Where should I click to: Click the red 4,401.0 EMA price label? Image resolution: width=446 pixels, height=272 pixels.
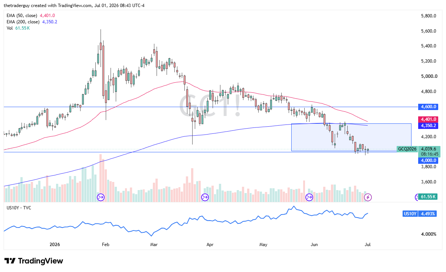coord(428,119)
